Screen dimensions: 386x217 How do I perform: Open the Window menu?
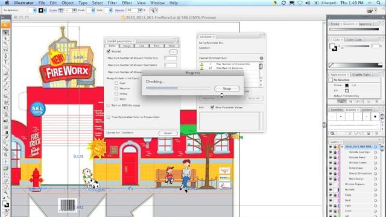pyautogui.click(x=157, y=3)
